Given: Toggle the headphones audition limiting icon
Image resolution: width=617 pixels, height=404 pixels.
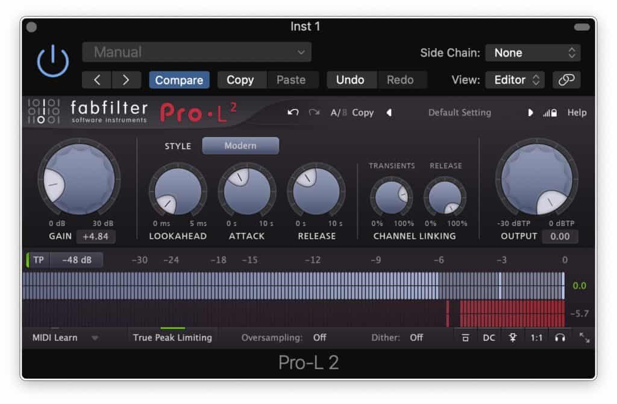Looking at the screenshot, I should click(x=560, y=338).
